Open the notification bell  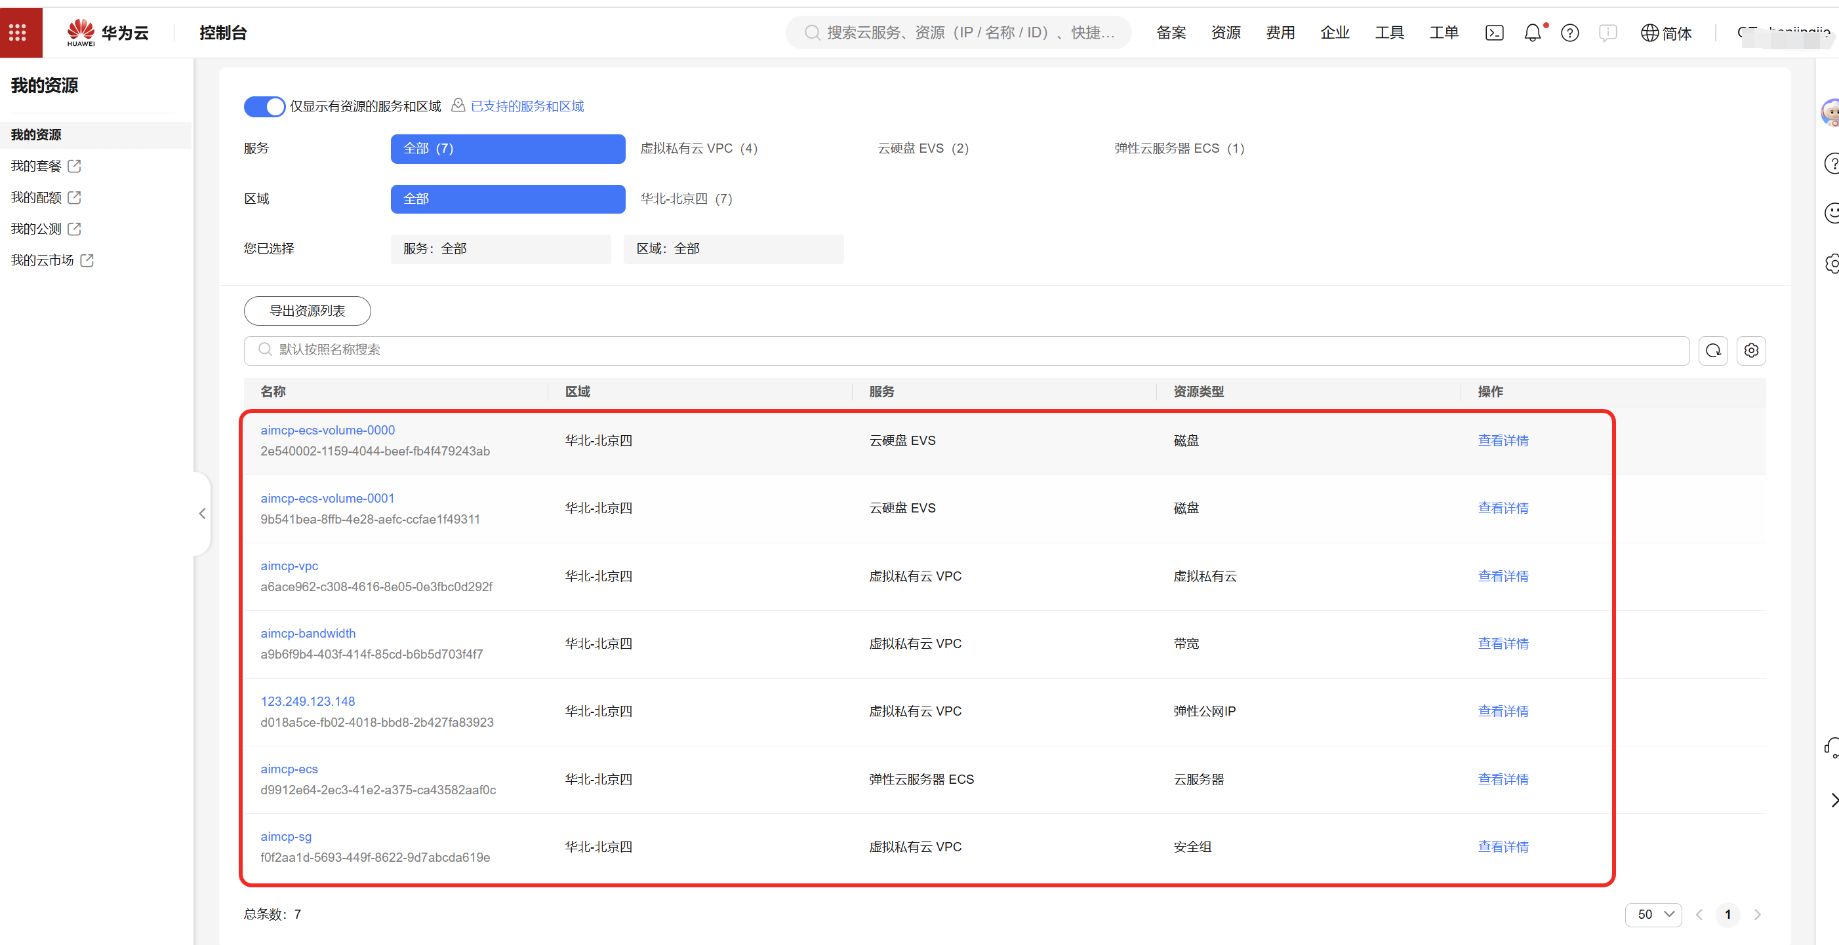click(1532, 33)
